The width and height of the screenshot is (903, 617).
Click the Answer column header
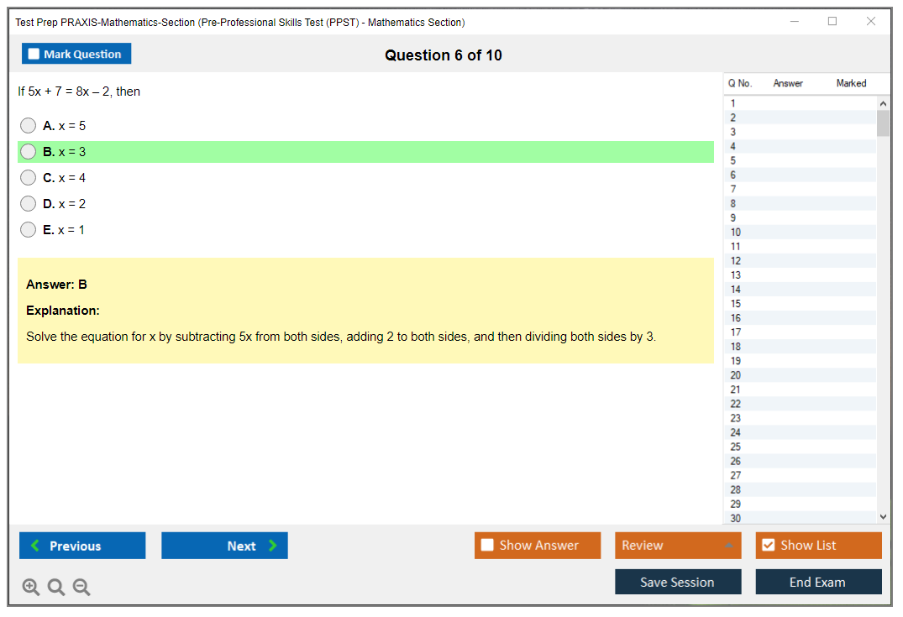(788, 83)
